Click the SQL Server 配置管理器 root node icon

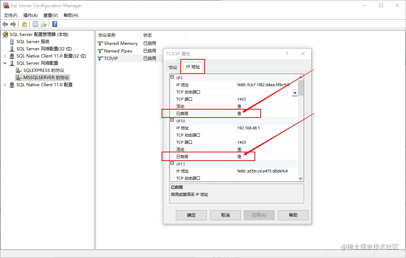[x=5, y=34]
